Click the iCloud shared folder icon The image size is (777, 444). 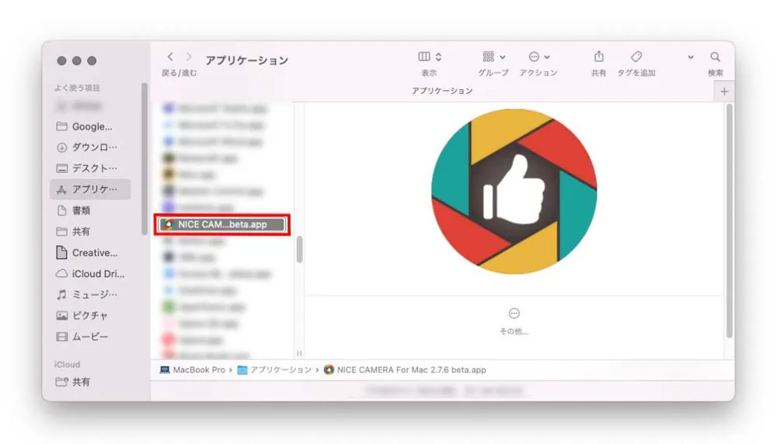click(61, 382)
